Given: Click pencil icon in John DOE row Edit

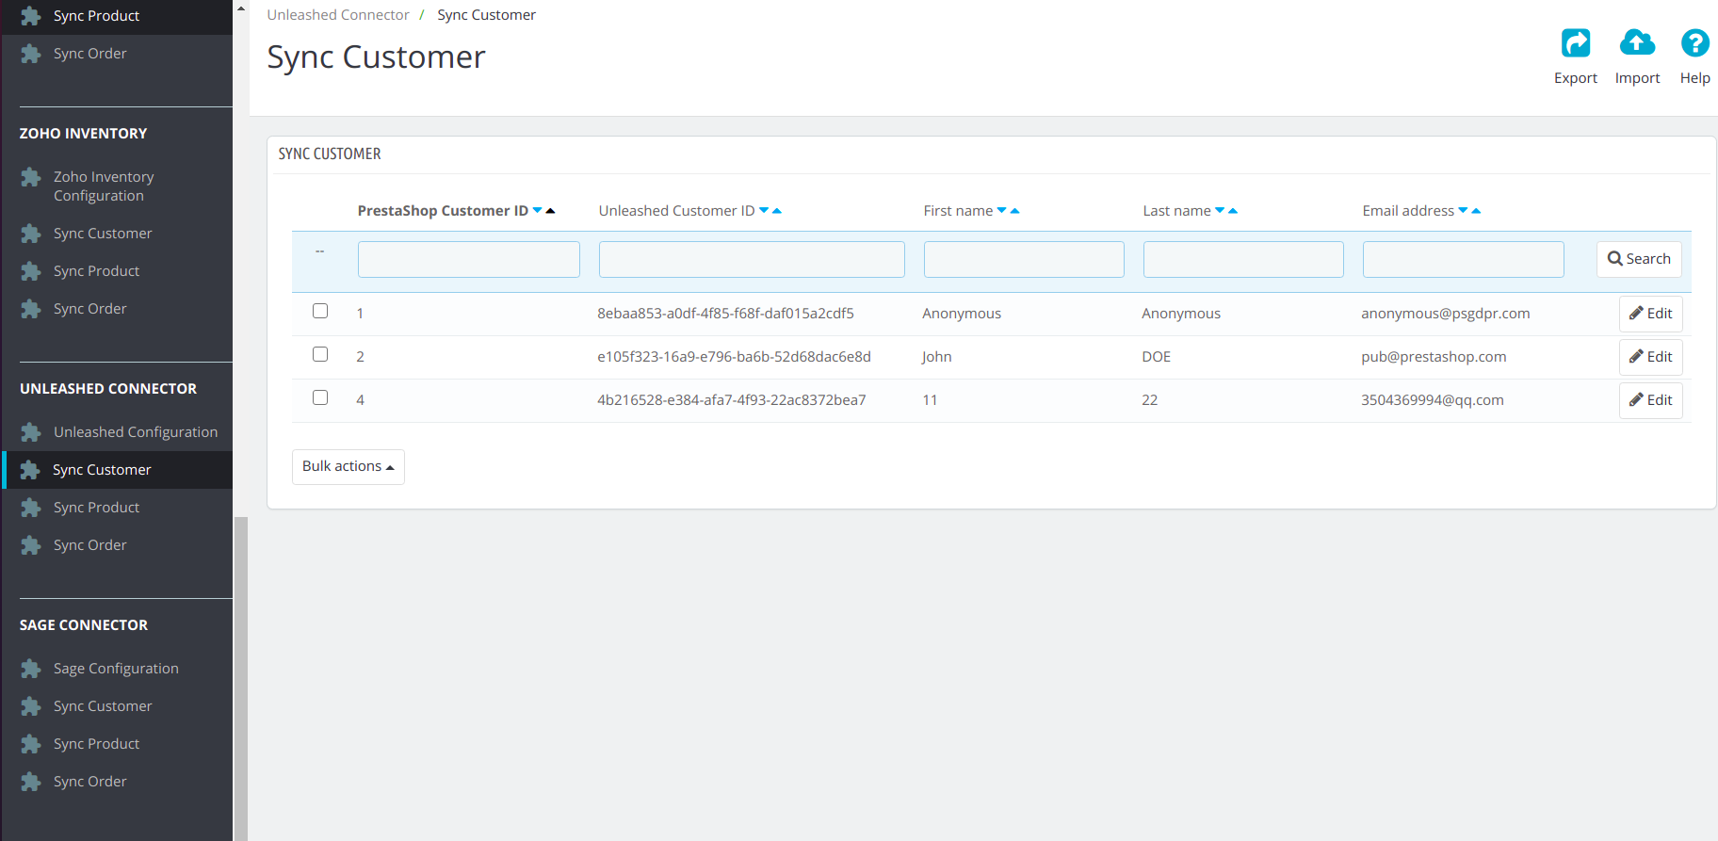Looking at the screenshot, I should point(1636,357).
